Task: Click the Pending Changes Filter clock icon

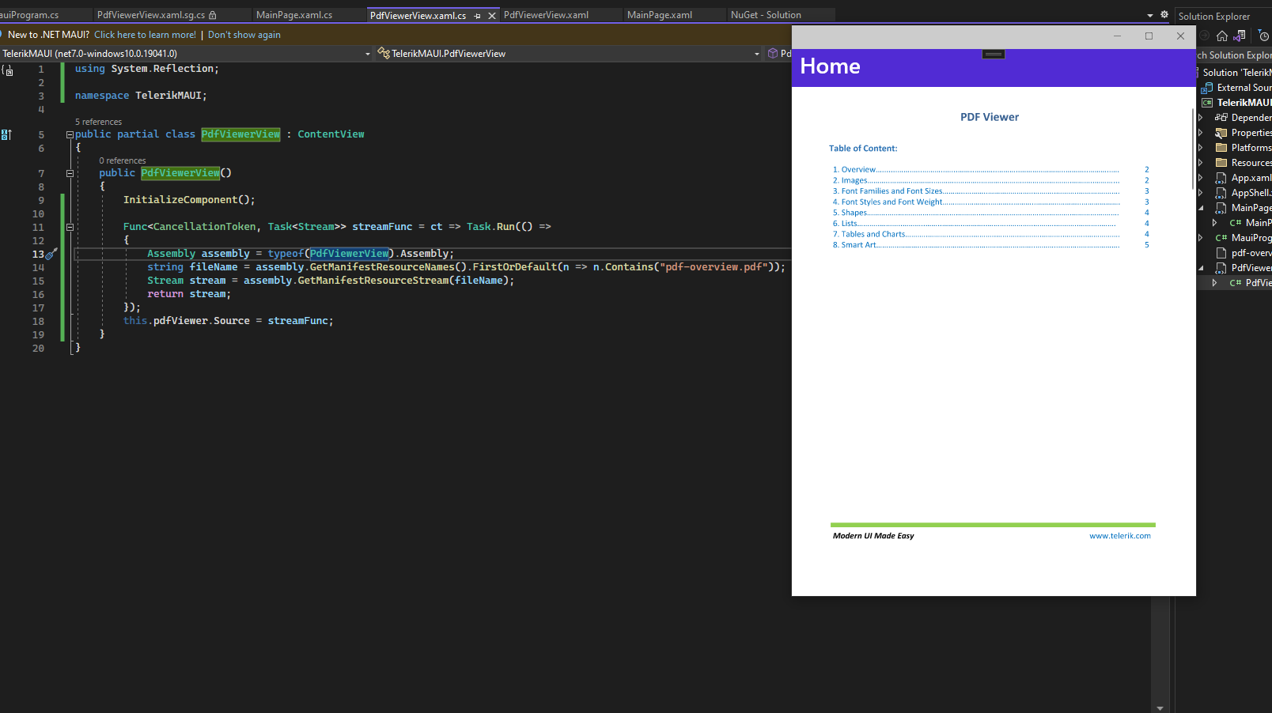Action: click(x=1263, y=36)
